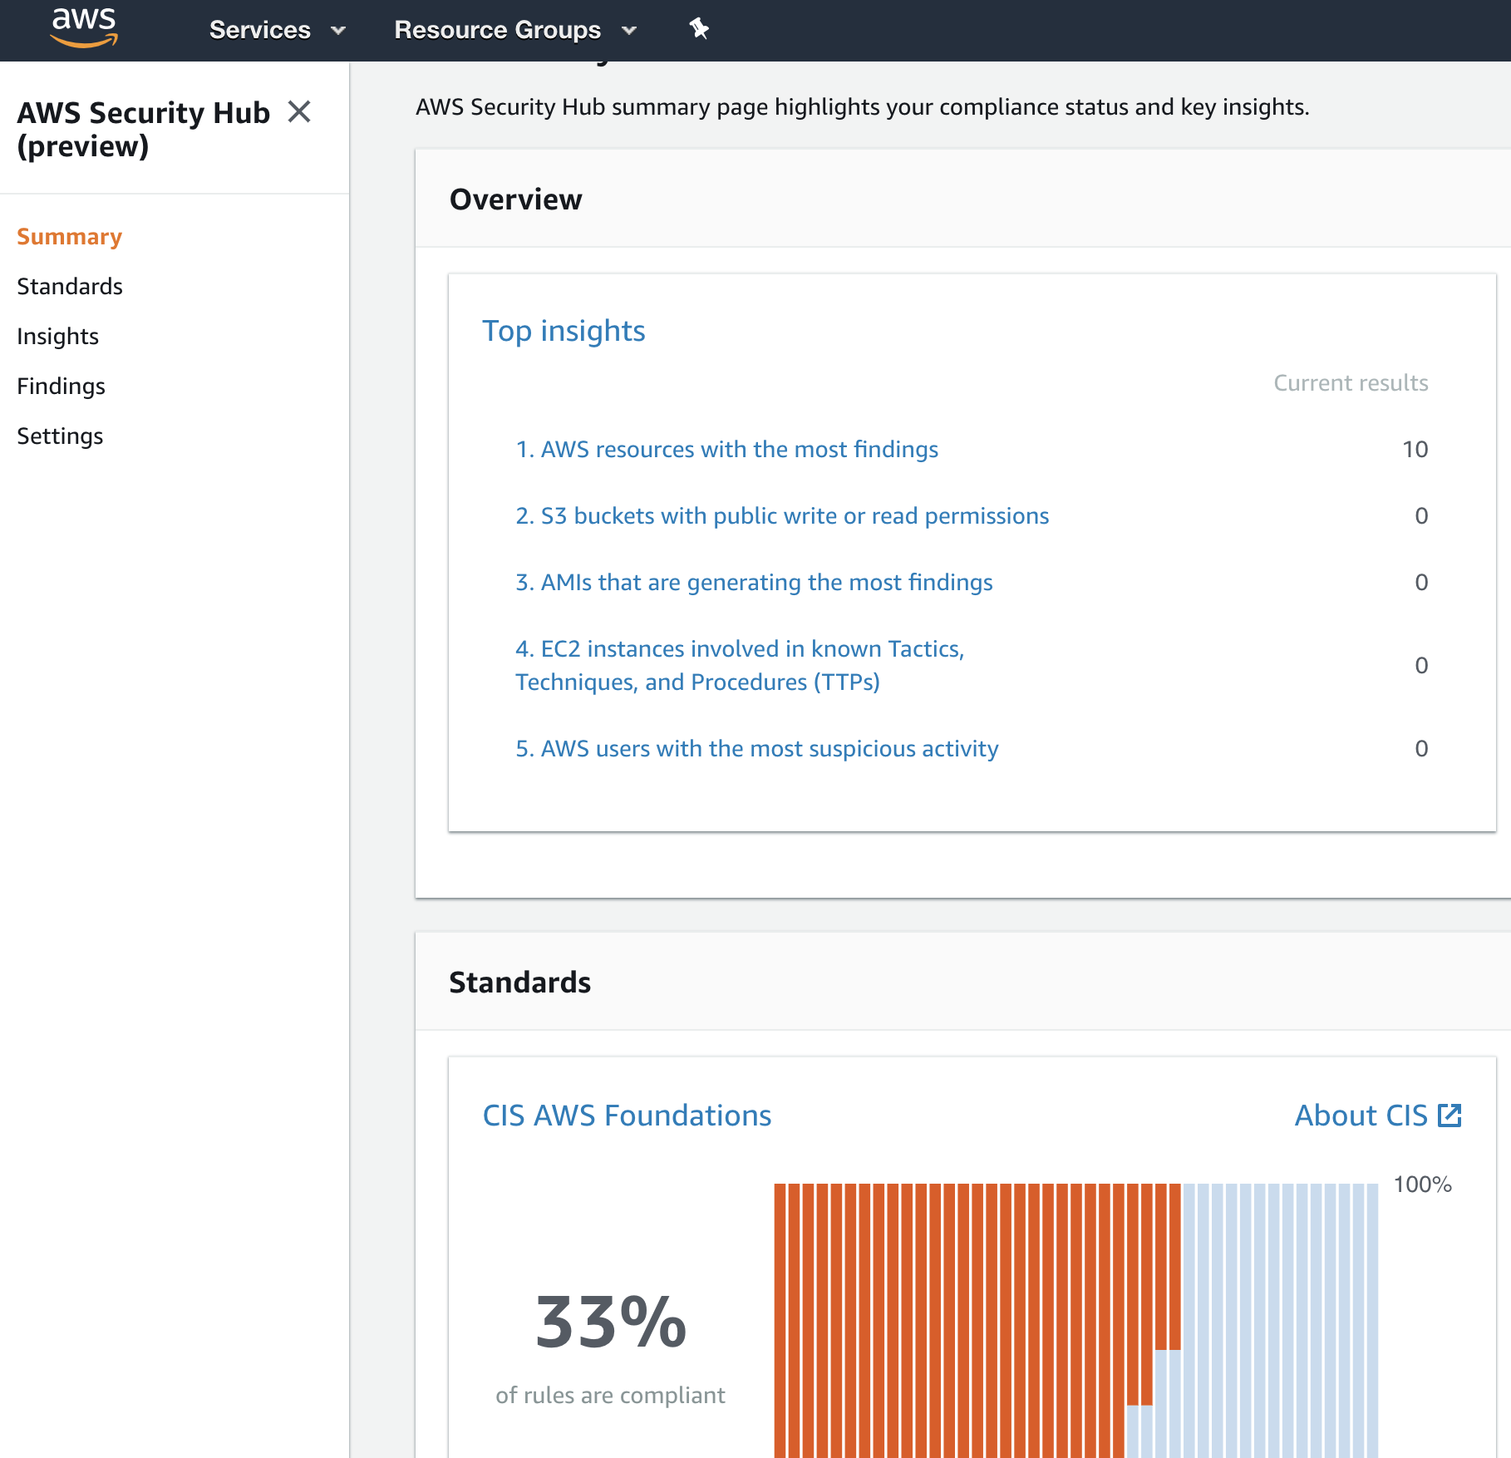Go to Insights in sidebar
Image resolution: width=1511 pixels, height=1458 pixels.
[x=57, y=337]
